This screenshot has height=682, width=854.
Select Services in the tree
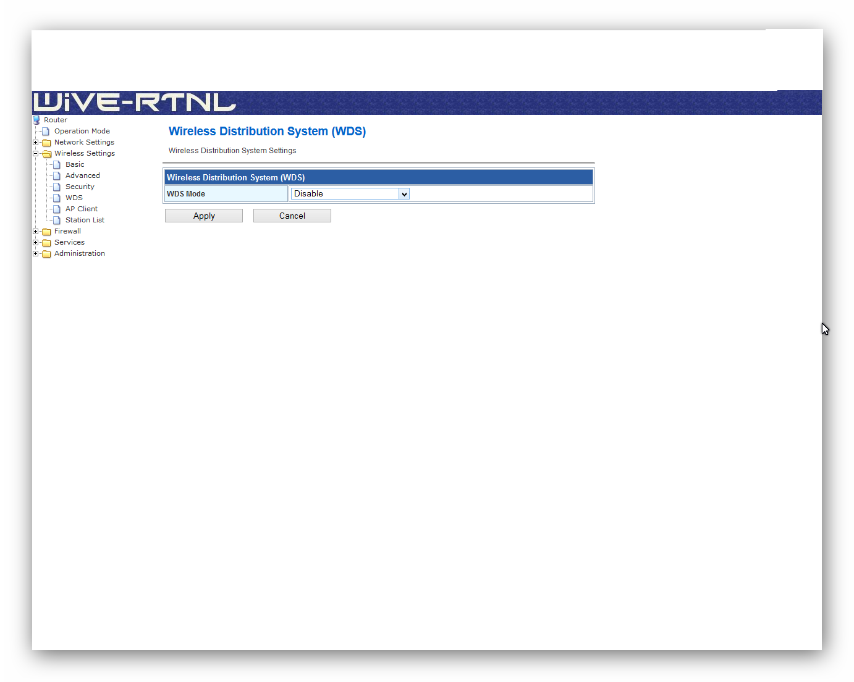point(69,242)
